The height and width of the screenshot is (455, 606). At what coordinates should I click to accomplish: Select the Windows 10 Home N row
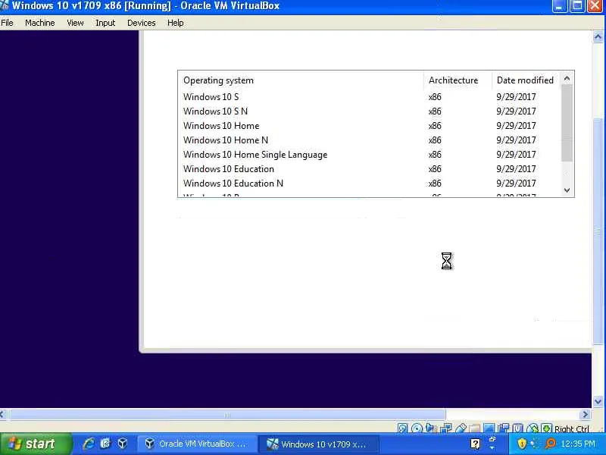click(x=370, y=140)
